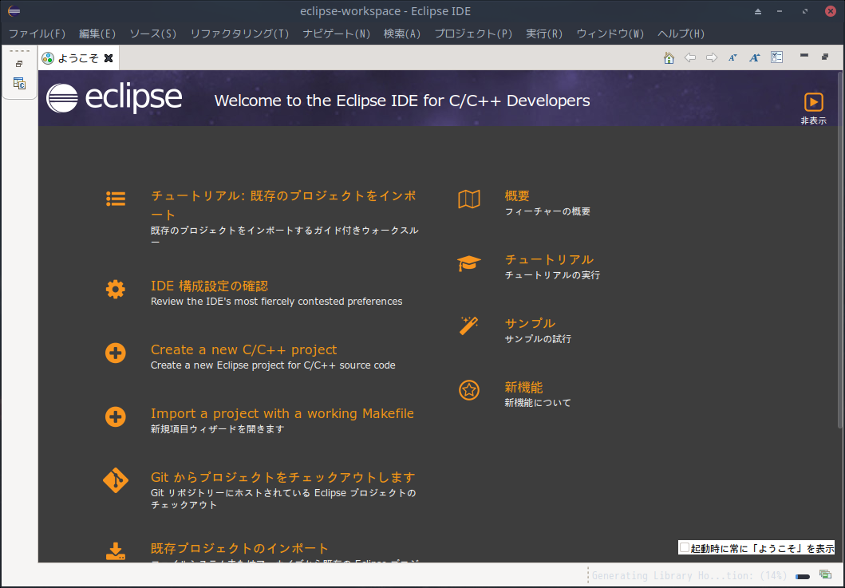Image resolution: width=845 pixels, height=588 pixels.
Task: Open the customize page icon
Action: tap(776, 57)
